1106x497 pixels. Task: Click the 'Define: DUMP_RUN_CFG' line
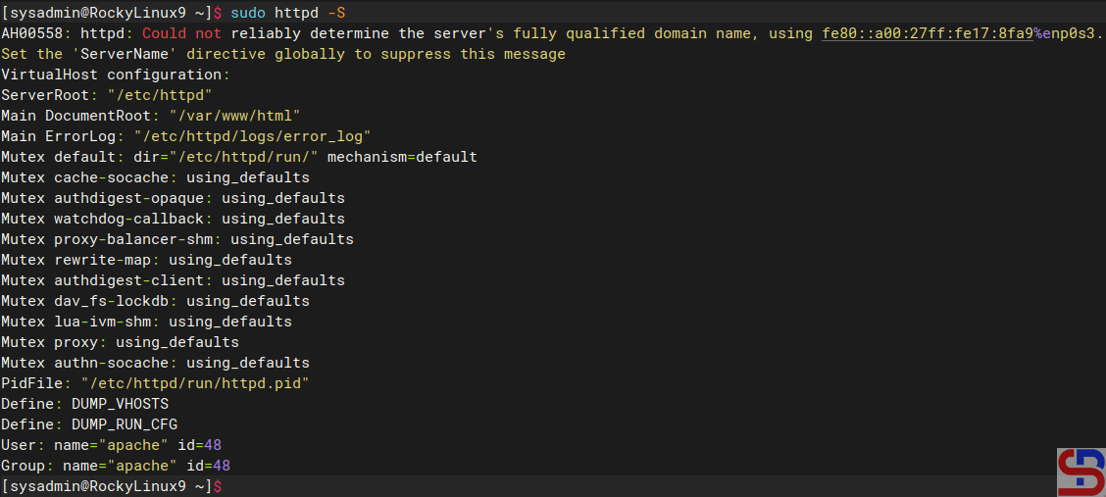[x=89, y=424]
